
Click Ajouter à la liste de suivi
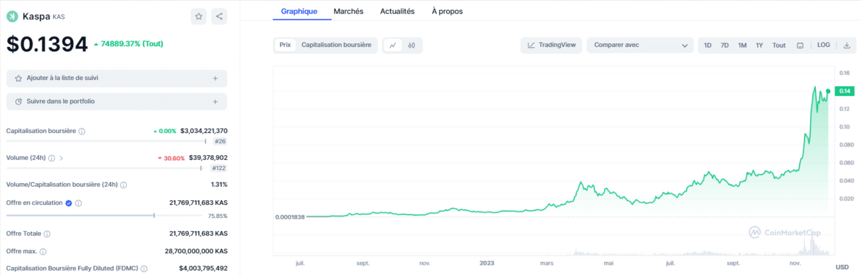[x=116, y=78]
